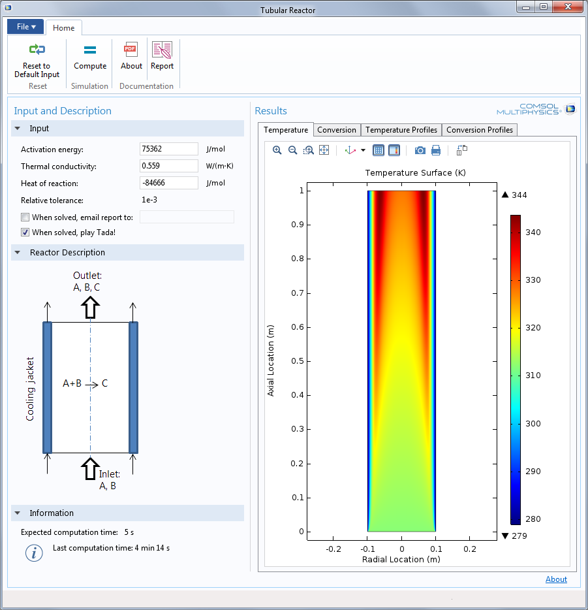
Task: Select the Zoom Out tool
Action: (x=292, y=150)
